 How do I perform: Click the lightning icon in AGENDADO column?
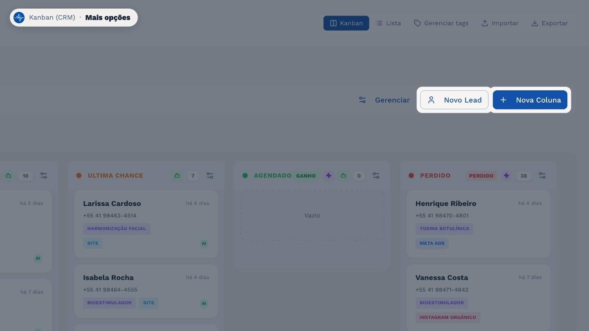pyautogui.click(x=328, y=176)
